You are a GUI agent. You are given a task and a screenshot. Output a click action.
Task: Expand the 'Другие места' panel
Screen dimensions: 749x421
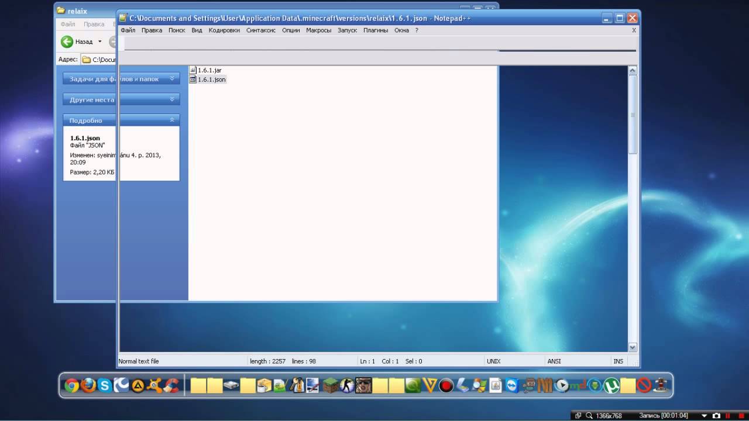172,99
